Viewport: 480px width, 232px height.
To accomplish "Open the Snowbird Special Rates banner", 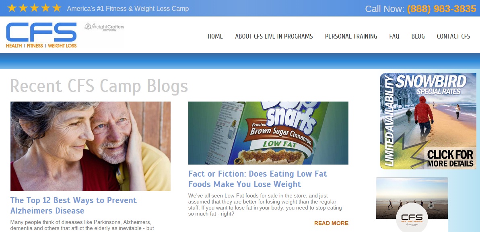I will coord(428,121).
